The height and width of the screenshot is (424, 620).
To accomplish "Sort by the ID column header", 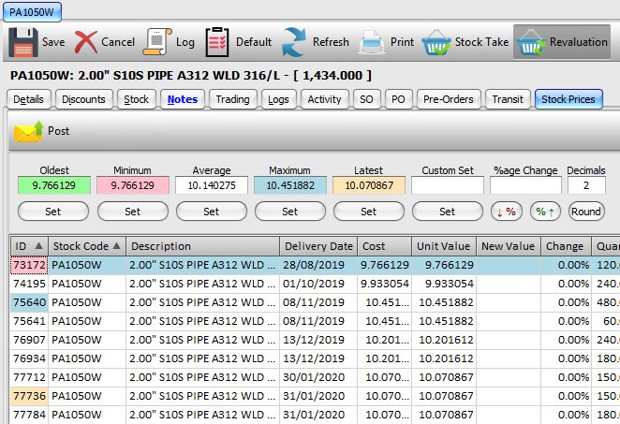I will [x=27, y=245].
